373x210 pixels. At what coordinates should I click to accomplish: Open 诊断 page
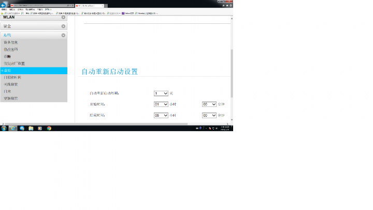click(x=7, y=57)
